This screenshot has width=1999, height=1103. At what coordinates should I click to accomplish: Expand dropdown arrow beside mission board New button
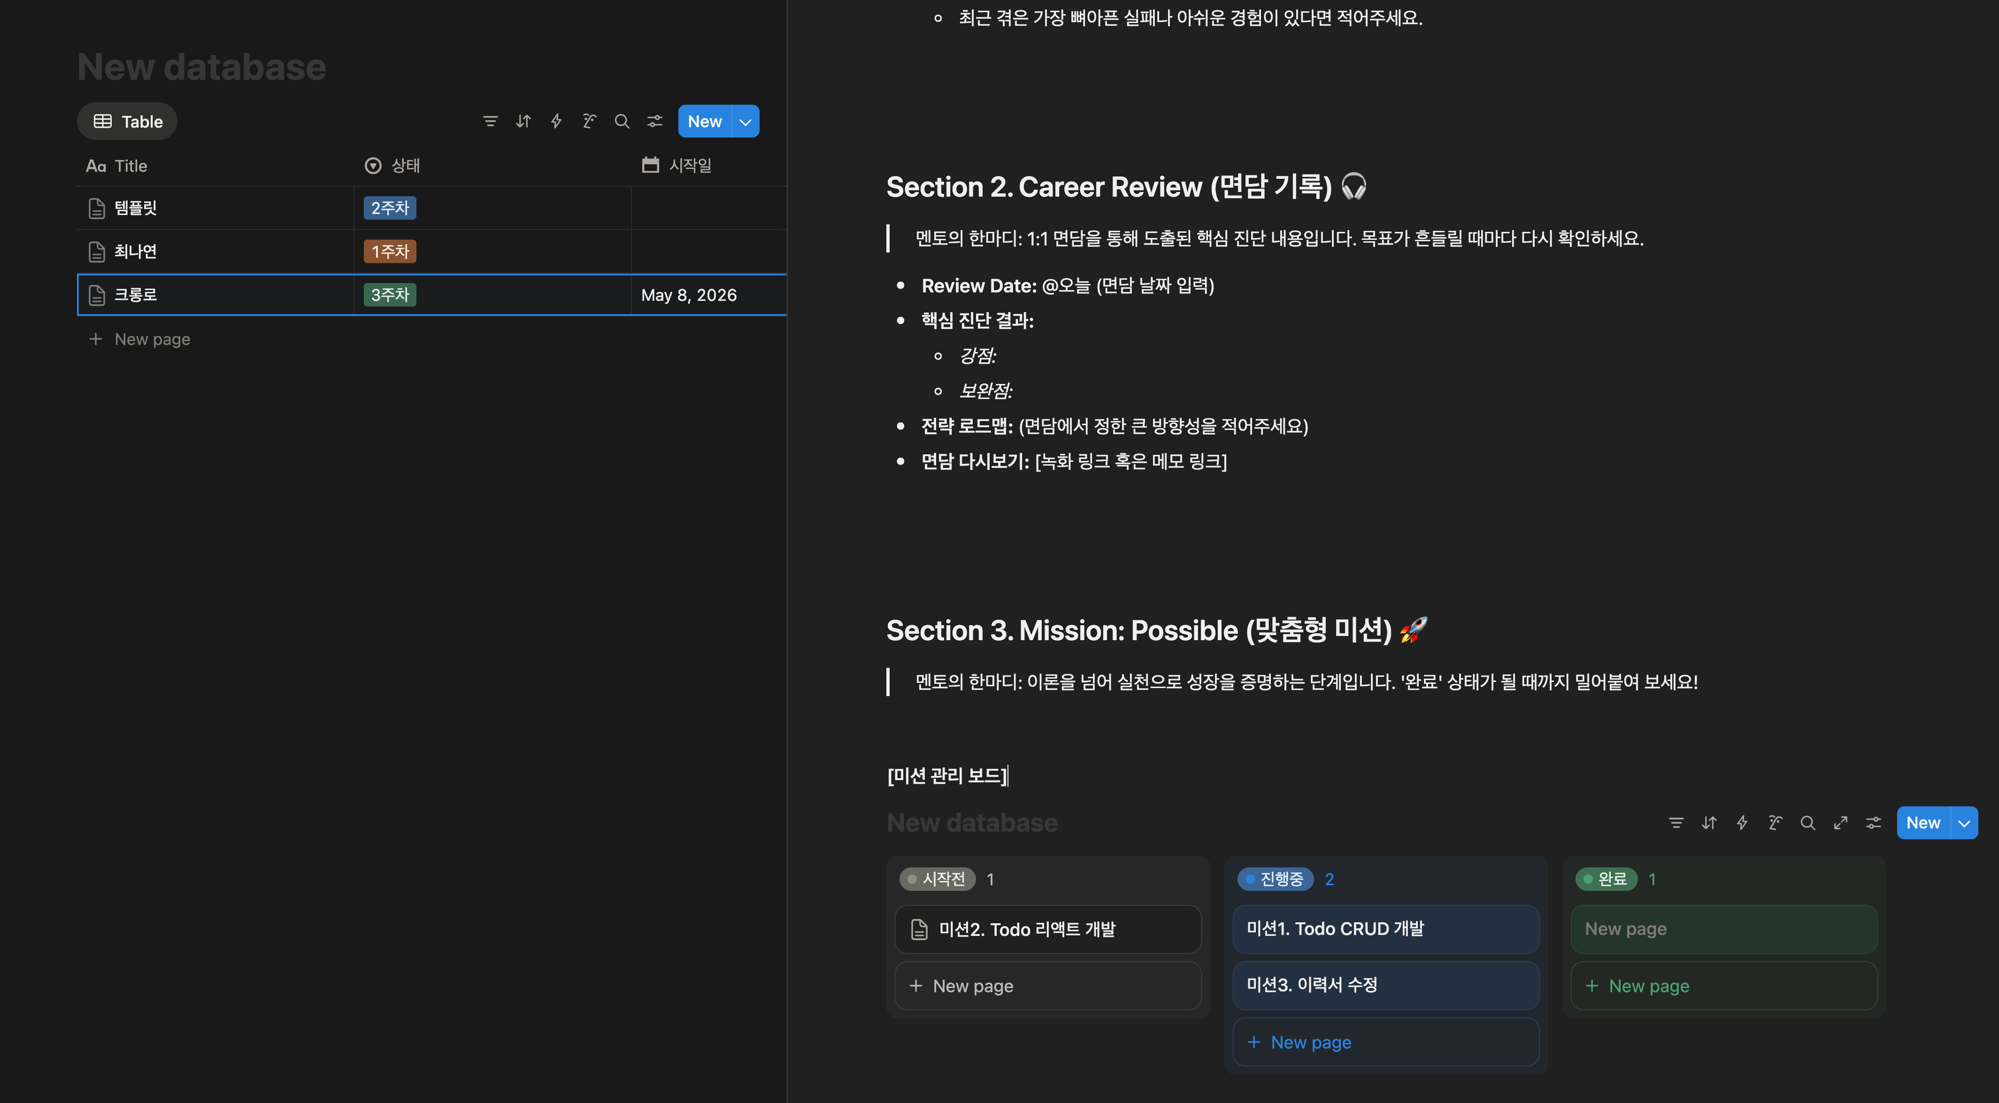1964,823
